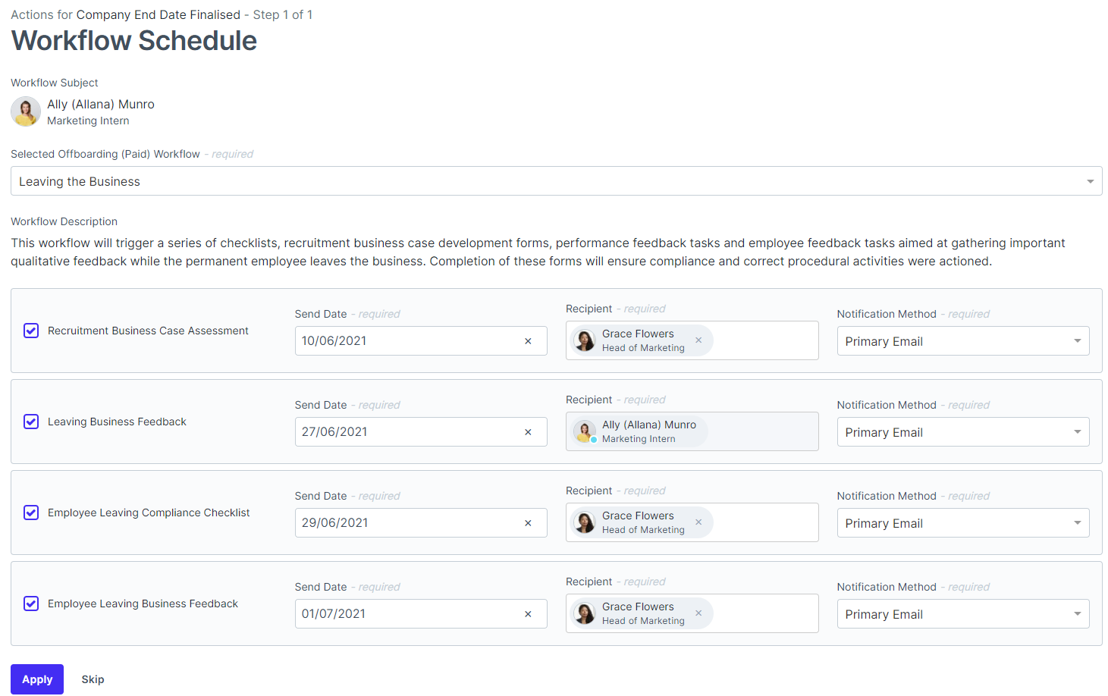Change Notification Method for Compliance Checklist row
Viewport: 1108px width, 696px height.
click(x=962, y=523)
